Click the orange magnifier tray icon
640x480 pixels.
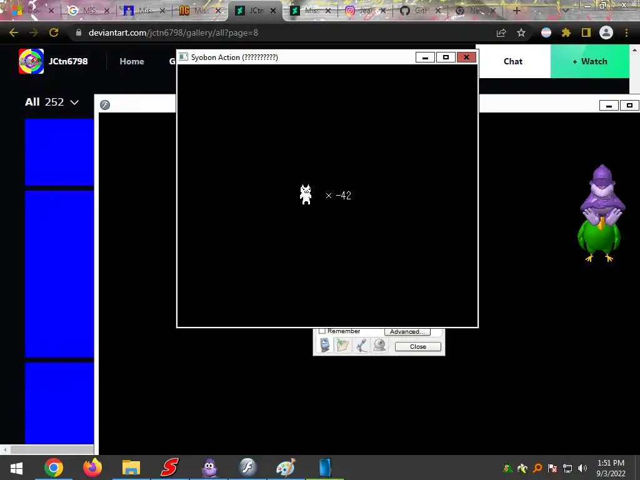pyautogui.click(x=537, y=468)
